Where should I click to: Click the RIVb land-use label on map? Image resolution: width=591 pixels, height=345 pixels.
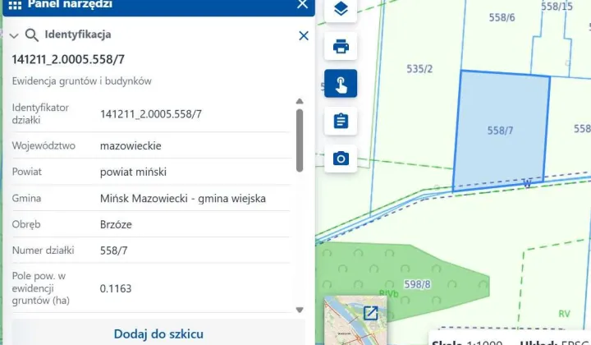click(x=388, y=293)
